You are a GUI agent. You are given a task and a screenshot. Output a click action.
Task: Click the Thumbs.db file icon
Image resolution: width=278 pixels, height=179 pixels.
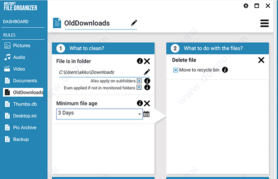click(x=7, y=104)
